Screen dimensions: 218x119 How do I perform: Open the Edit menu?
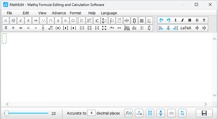pyautogui.click(x=26, y=13)
